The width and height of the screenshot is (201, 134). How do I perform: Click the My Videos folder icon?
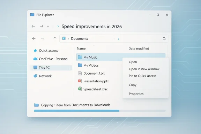pyautogui.click(x=80, y=65)
